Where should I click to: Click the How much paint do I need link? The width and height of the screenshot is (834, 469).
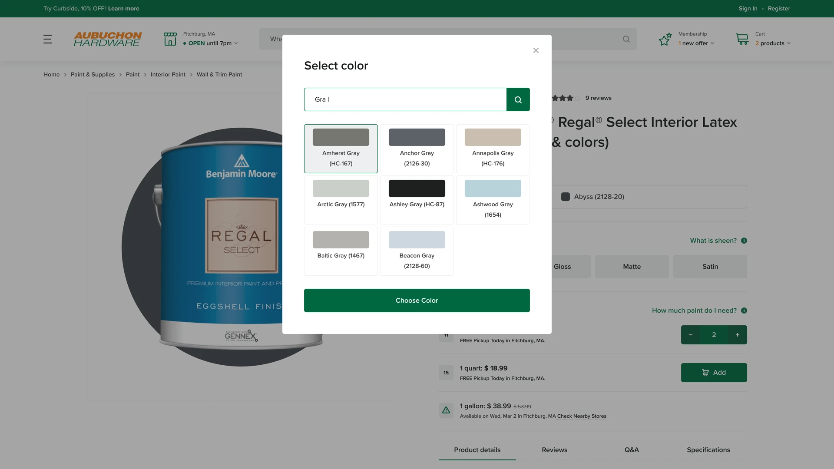[x=694, y=310]
